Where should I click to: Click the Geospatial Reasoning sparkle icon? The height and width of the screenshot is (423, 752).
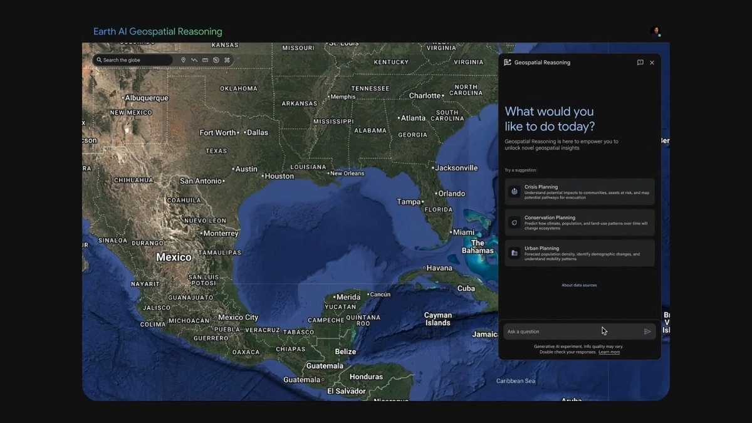point(508,63)
